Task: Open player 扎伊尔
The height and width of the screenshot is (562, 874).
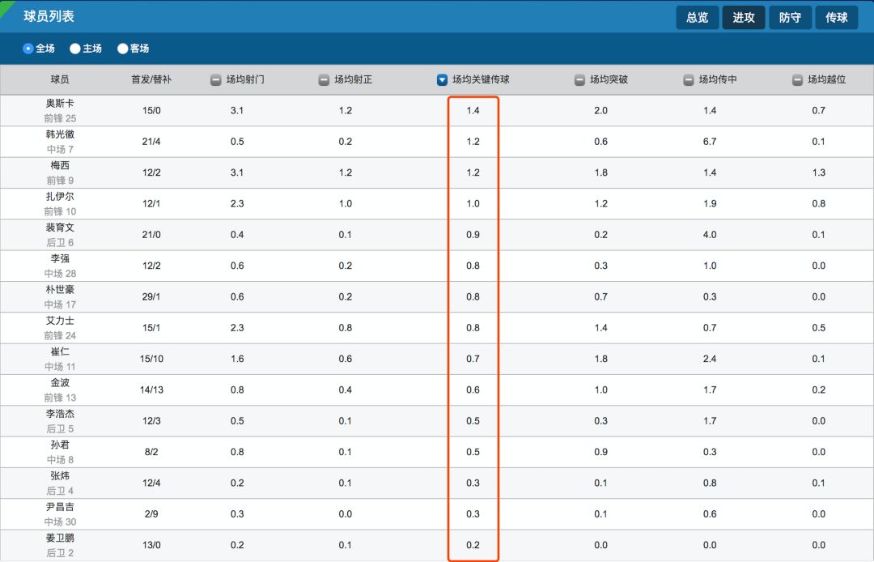Action: 60,197
